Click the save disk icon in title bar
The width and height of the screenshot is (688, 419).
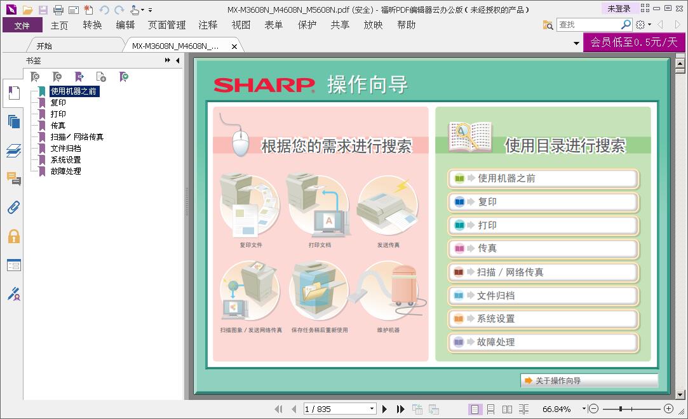pos(43,10)
